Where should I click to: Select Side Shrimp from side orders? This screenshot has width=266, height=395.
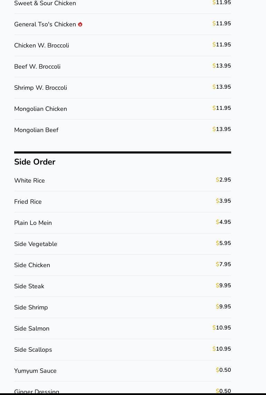[123, 307]
